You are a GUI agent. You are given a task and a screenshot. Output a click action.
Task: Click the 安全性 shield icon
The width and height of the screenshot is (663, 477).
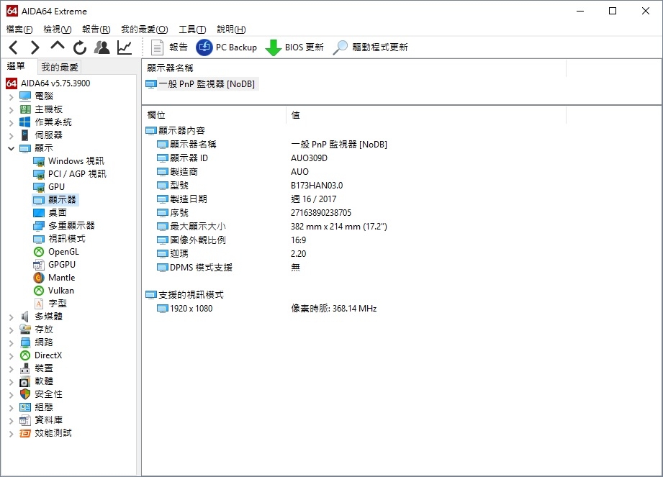point(25,394)
